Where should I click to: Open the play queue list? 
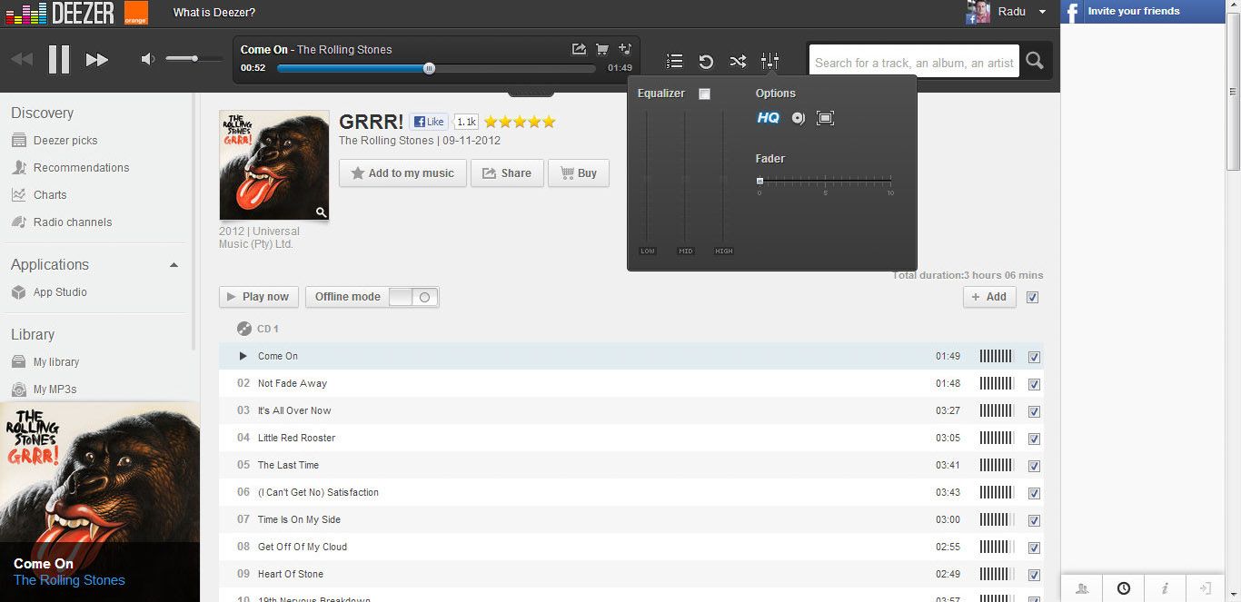click(x=674, y=61)
